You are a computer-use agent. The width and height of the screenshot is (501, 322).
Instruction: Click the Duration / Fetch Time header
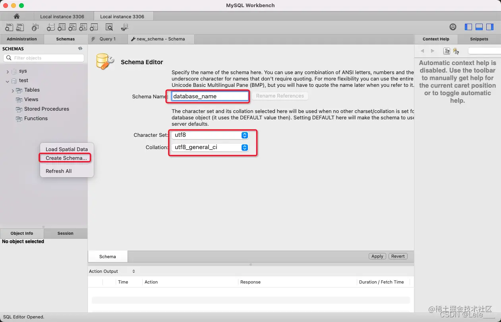click(381, 282)
